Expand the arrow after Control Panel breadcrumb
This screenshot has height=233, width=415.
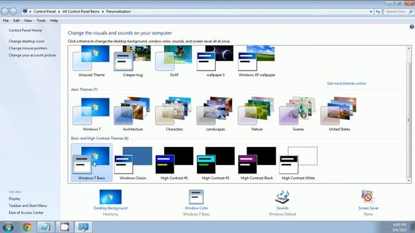(59, 12)
